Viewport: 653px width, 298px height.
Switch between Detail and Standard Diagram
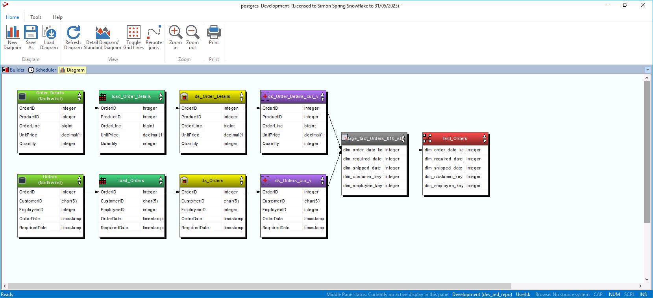pyautogui.click(x=103, y=37)
